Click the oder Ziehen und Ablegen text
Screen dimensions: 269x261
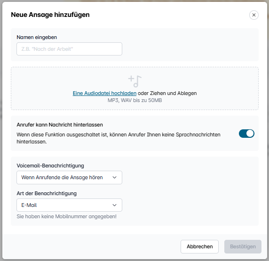click(x=167, y=93)
